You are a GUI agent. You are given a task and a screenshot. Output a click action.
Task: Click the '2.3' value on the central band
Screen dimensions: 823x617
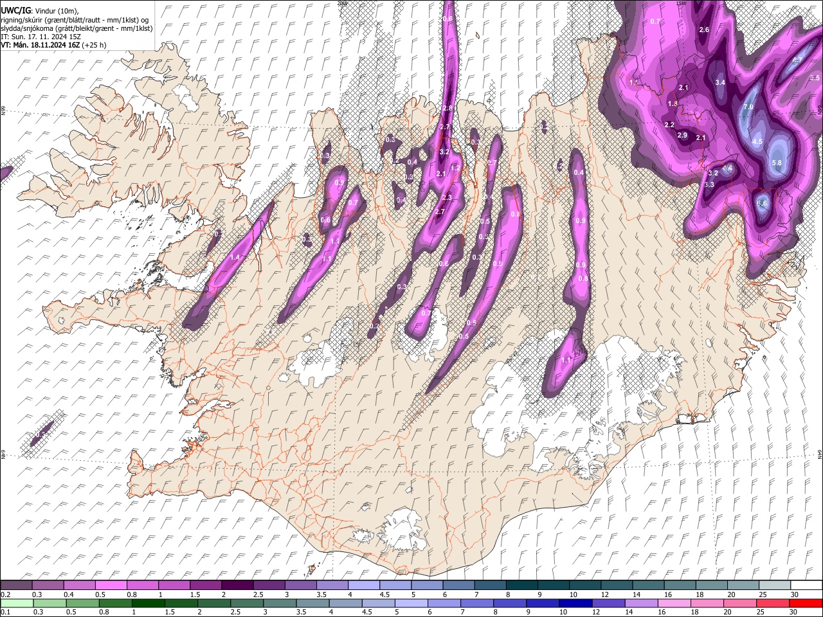[x=447, y=197]
